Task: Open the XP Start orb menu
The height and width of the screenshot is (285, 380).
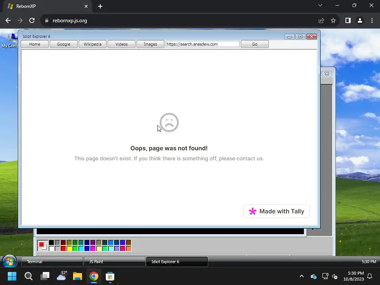Action: point(9,262)
